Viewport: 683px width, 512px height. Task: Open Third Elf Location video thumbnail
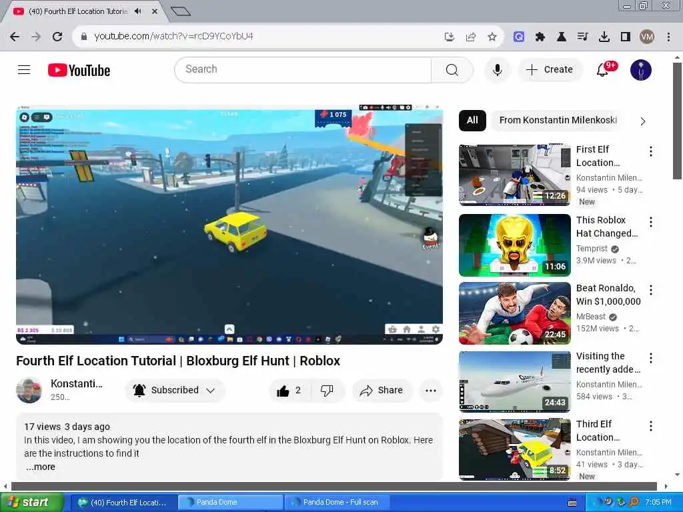pos(514,449)
